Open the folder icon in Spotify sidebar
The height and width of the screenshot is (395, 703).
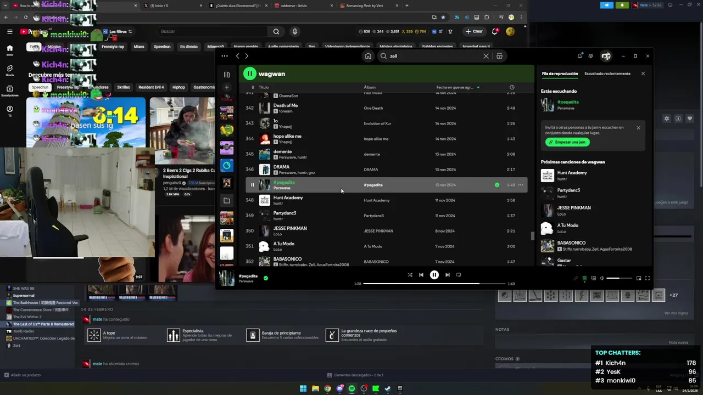click(227, 200)
